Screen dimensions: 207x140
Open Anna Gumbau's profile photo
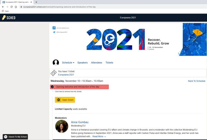(62, 126)
